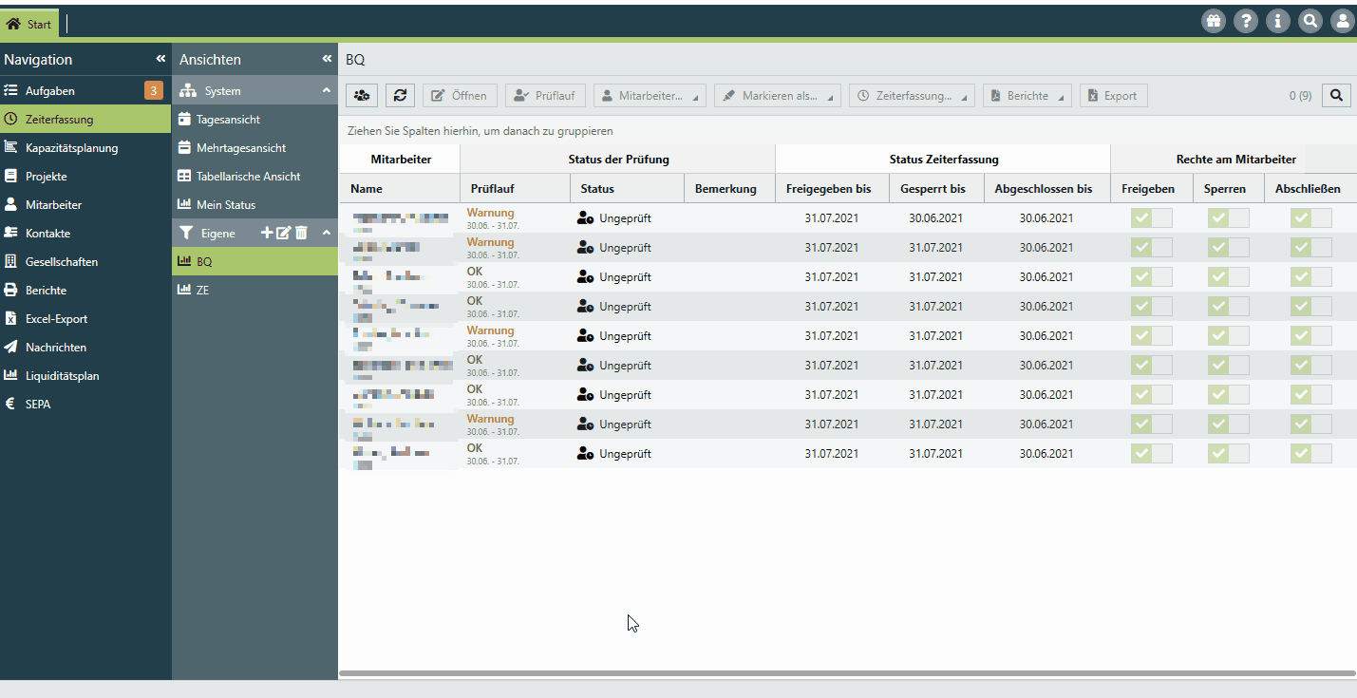The height and width of the screenshot is (698, 1357).
Task: Collapse the Navigation panel
Action: [160, 59]
